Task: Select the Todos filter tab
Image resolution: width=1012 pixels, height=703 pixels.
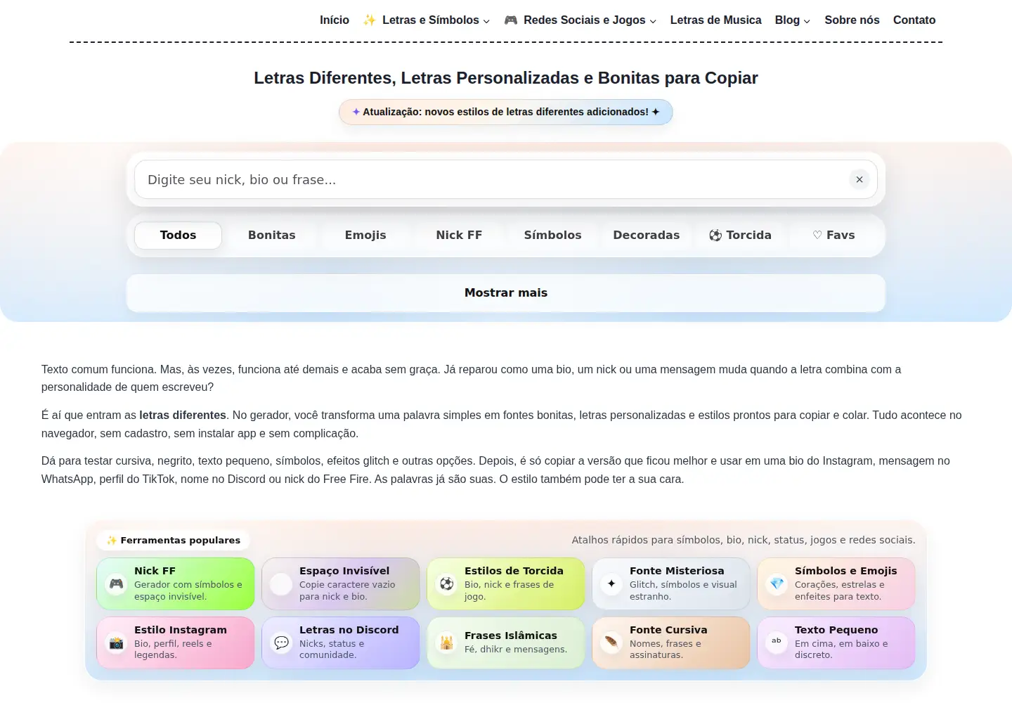Action: coord(178,235)
